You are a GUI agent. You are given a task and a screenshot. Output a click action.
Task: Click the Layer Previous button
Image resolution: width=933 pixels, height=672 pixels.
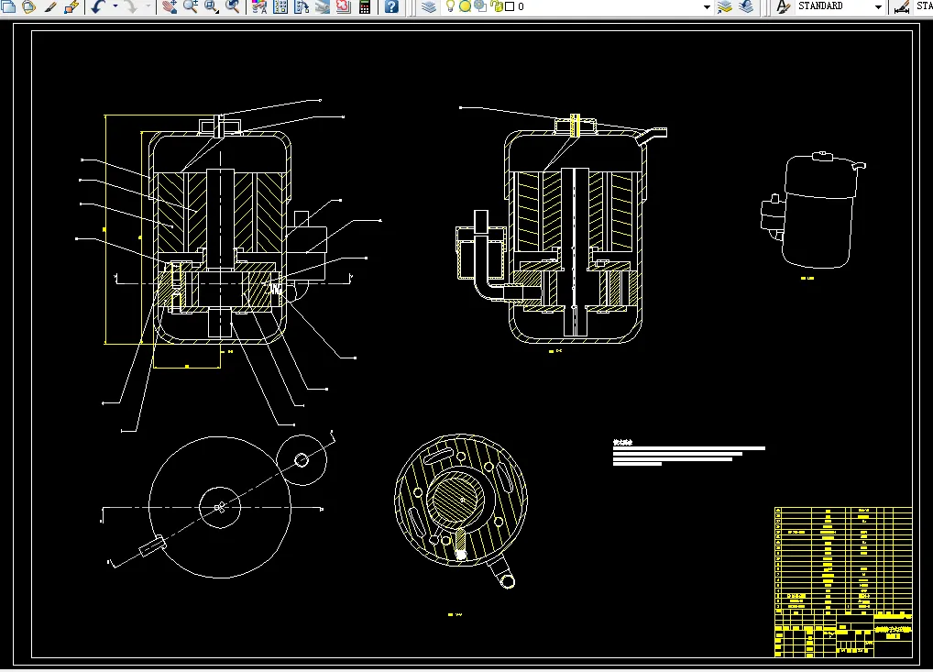pos(746,6)
